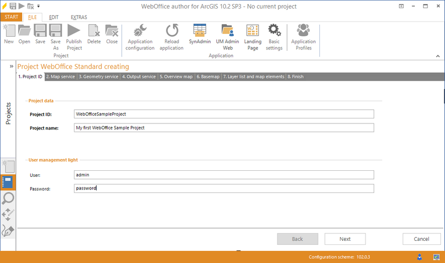Click the quick access publish arrow
Viewport: 445px width, 263px height.
point(21,6)
